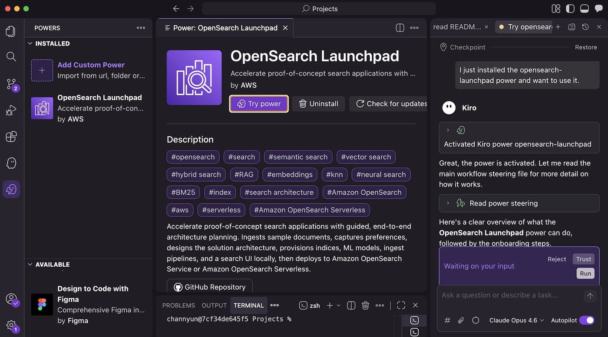This screenshot has width=608, height=337.
Task: Kill the terminal with the trash icon
Action: tap(365, 305)
